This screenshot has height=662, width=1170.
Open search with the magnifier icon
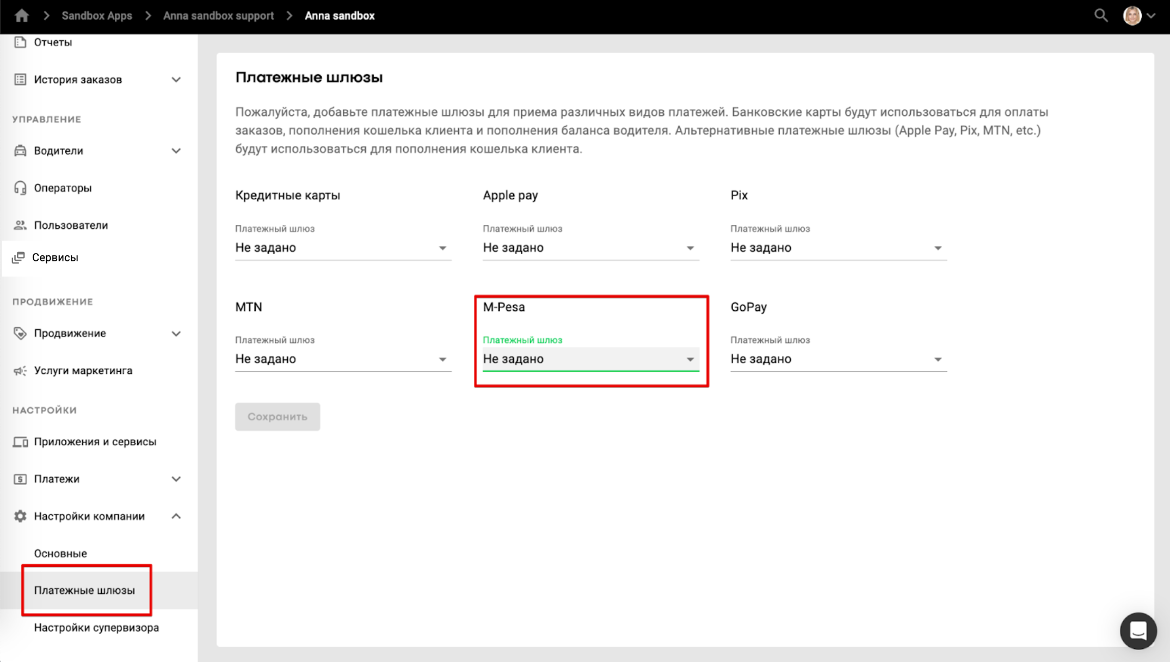[1101, 16]
